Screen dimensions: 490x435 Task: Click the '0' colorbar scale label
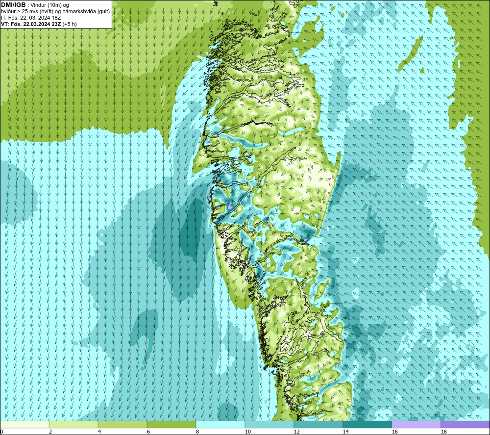point(1,432)
